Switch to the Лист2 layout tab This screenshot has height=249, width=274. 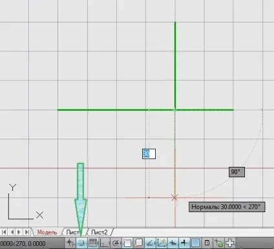tap(99, 232)
